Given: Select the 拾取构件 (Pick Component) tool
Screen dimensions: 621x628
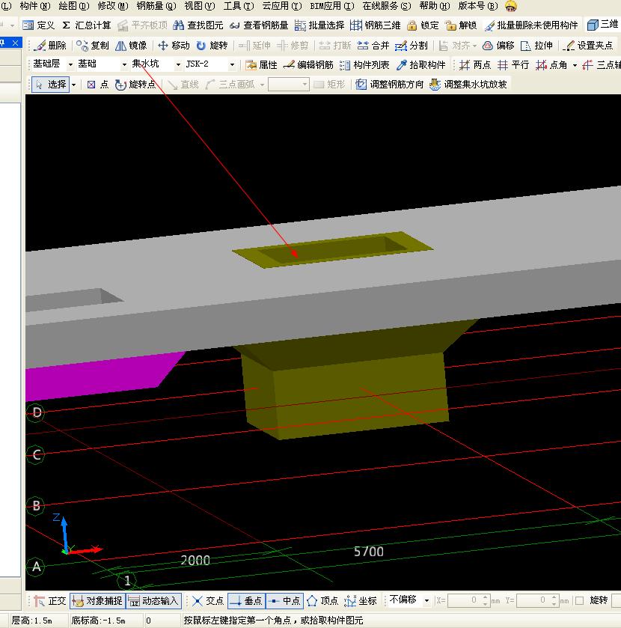Looking at the screenshot, I should [420, 65].
